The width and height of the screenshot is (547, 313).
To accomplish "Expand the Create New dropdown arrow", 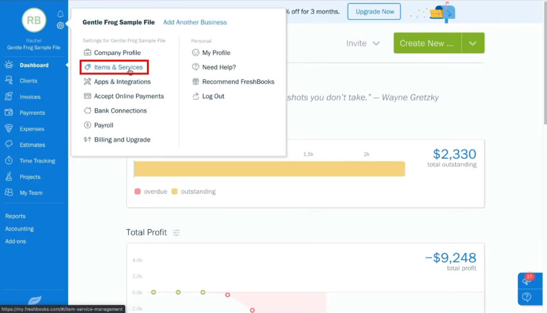I will [472, 42].
